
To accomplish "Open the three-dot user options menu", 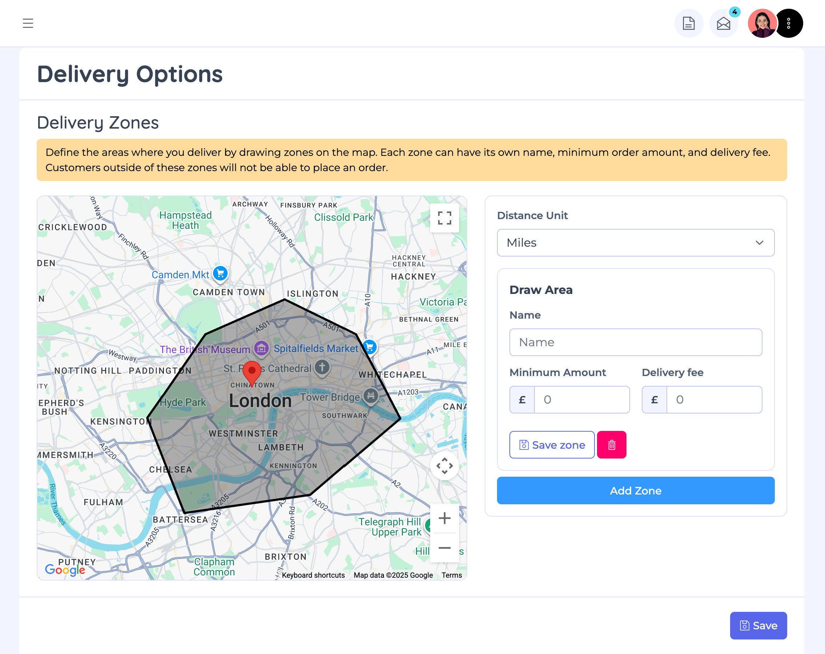I will click(x=789, y=23).
